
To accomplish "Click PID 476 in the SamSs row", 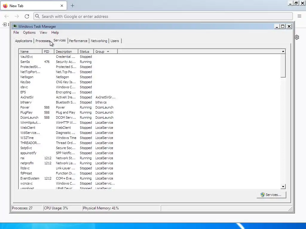I will [47, 62].
